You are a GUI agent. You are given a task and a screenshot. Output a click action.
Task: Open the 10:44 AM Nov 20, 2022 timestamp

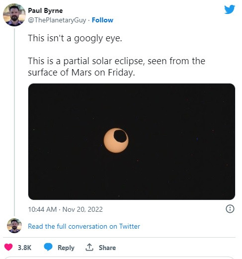65,209
